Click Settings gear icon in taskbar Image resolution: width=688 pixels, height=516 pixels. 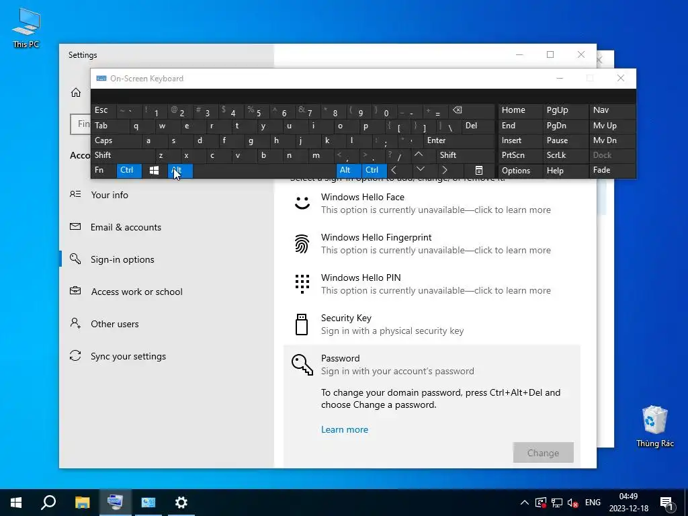click(181, 503)
